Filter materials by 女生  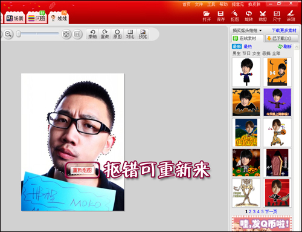tap(256, 53)
